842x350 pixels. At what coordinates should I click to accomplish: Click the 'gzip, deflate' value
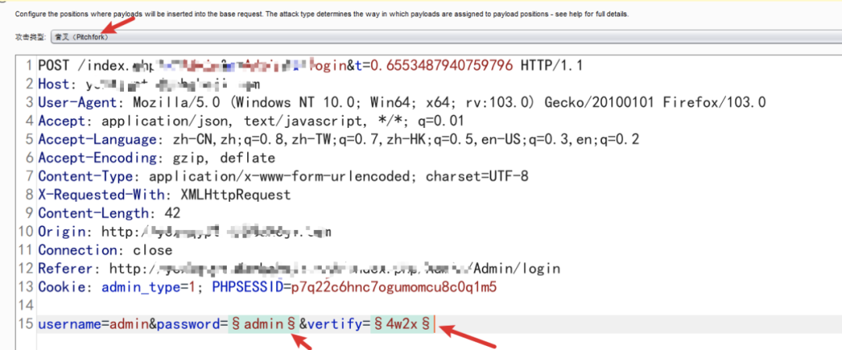[x=225, y=157]
